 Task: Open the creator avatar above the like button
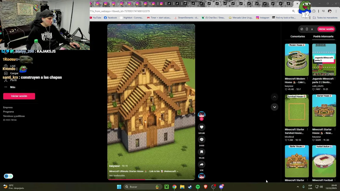point(202,115)
